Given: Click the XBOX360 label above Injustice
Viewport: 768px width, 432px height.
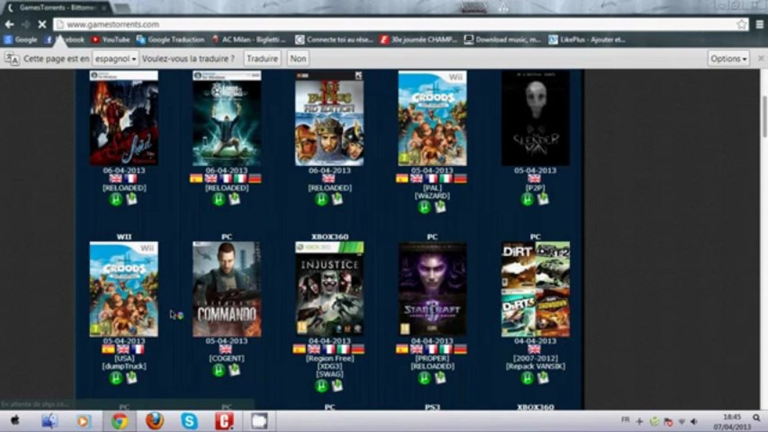Looking at the screenshot, I should point(330,237).
